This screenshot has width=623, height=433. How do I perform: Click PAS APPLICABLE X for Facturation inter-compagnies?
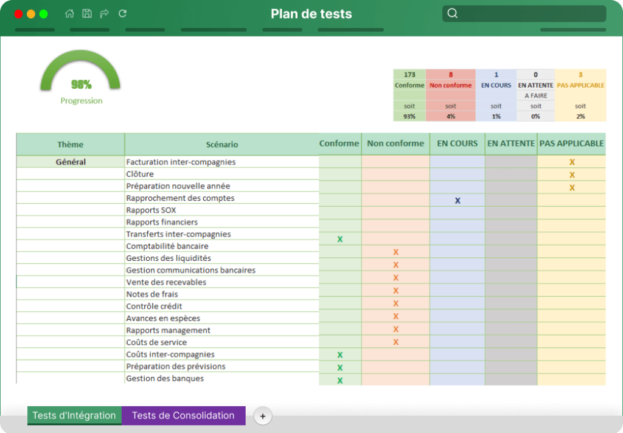pos(572,162)
